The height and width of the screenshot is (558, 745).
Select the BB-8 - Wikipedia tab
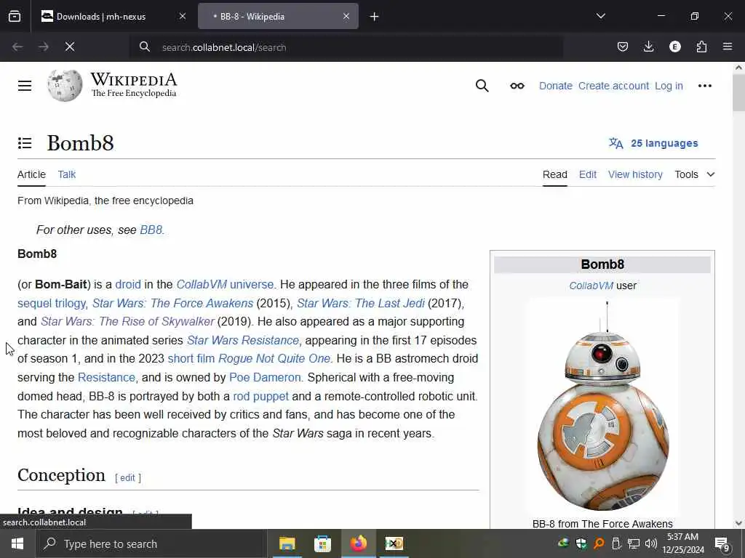[x=278, y=17]
